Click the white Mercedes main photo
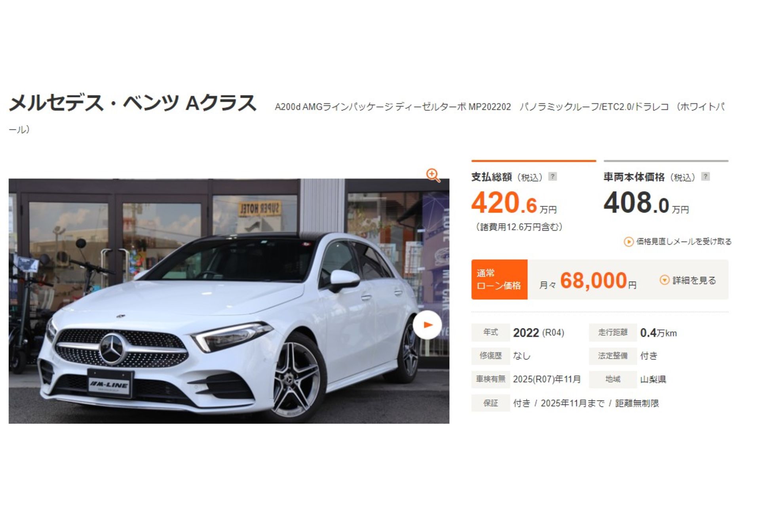The height and width of the screenshot is (506, 760). pyautogui.click(x=229, y=301)
